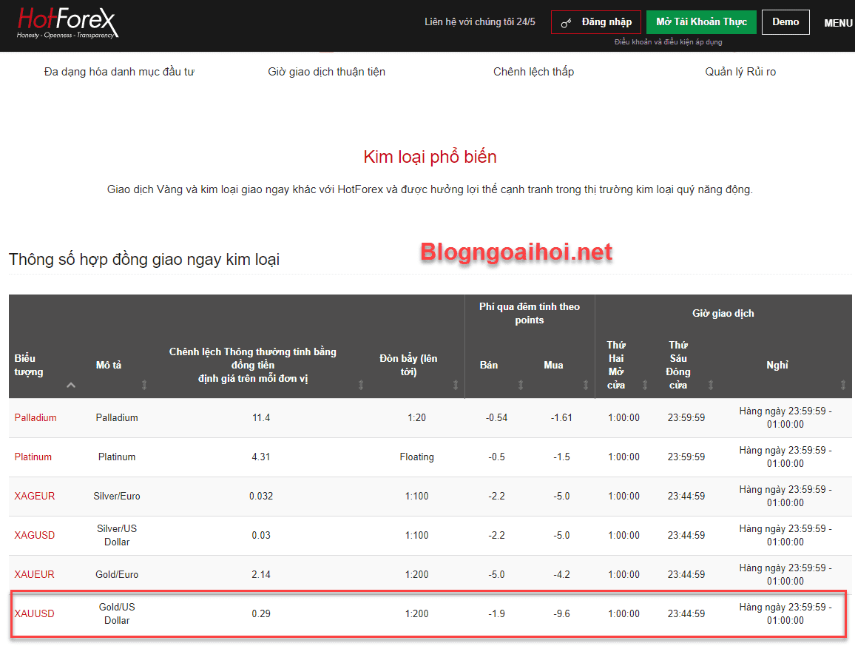The image size is (855, 646).
Task: Click the key icon in Đăng nhập button
Action: [567, 22]
